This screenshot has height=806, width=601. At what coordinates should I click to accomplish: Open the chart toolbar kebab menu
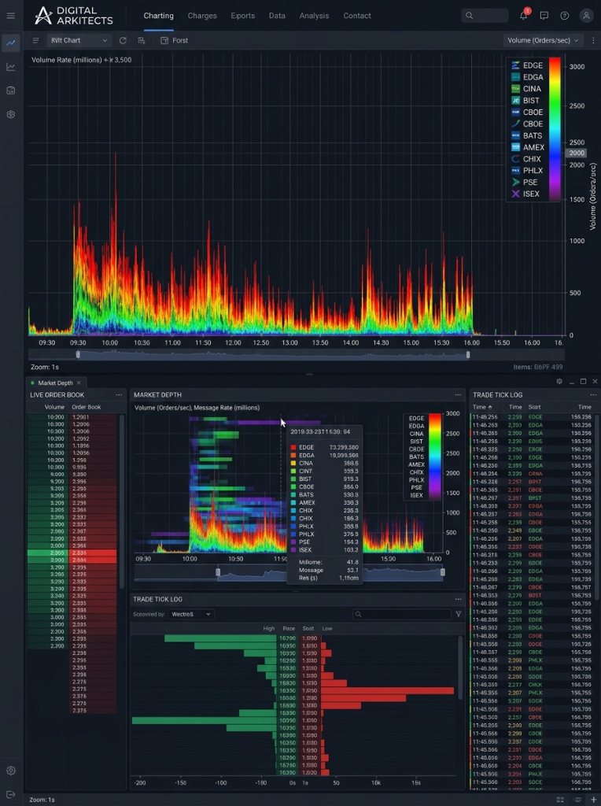593,40
